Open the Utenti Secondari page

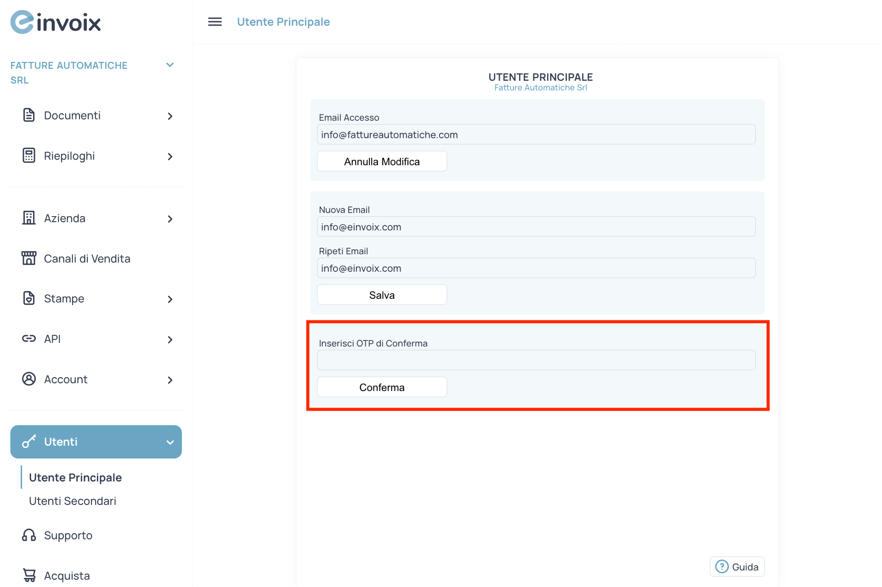[x=73, y=501]
